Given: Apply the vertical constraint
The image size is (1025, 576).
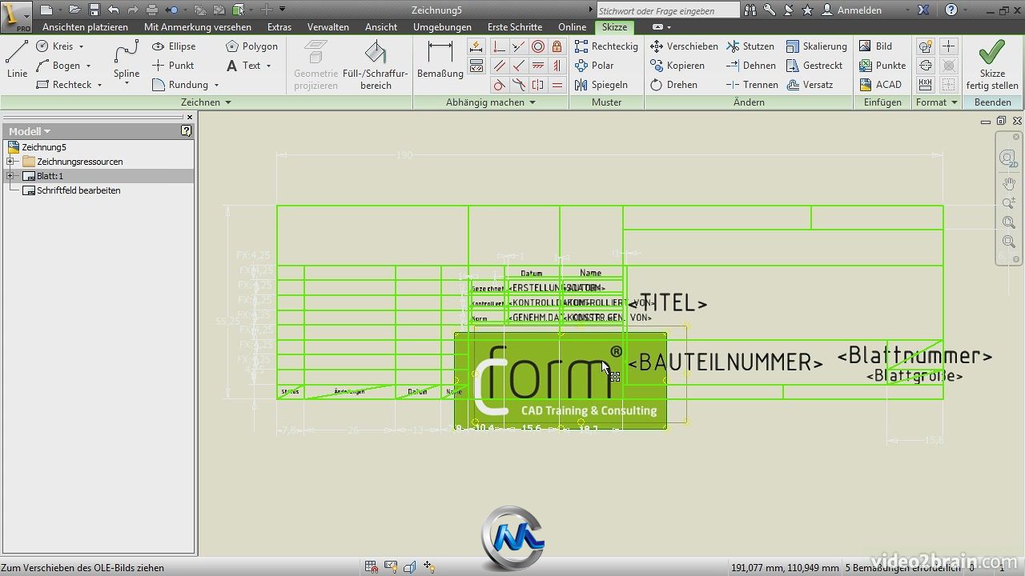Looking at the screenshot, I should pos(557,66).
